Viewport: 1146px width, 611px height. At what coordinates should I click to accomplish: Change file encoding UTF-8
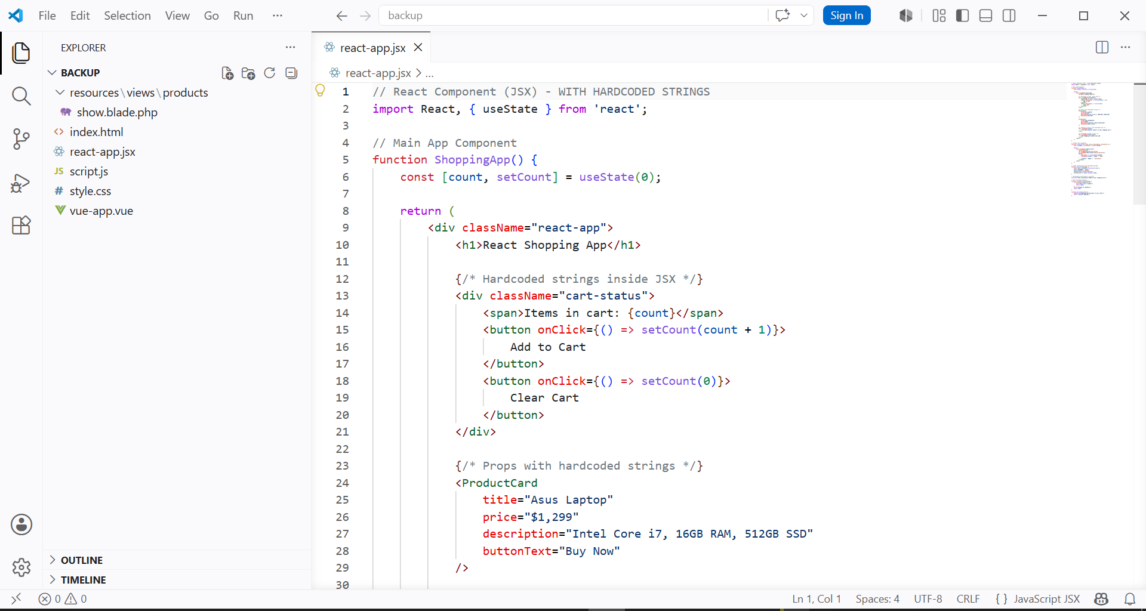[928, 598]
